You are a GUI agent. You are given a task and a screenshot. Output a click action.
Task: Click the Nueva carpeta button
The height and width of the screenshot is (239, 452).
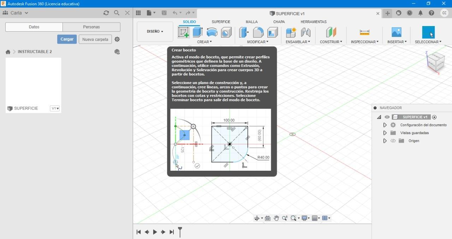click(95, 39)
